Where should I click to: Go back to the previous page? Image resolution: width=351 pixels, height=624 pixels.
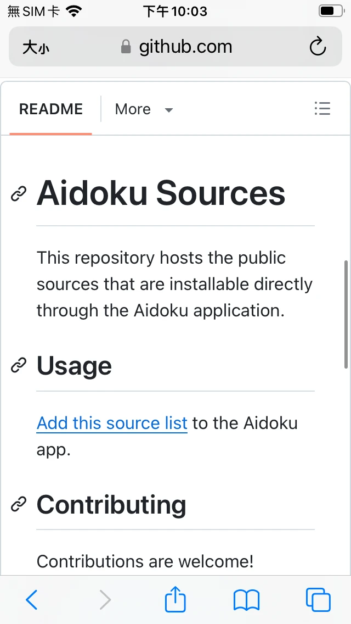32,600
